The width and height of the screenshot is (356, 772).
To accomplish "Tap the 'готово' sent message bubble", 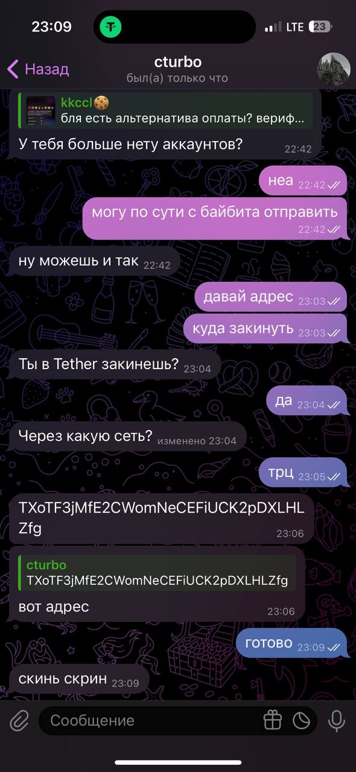I will [x=291, y=644].
